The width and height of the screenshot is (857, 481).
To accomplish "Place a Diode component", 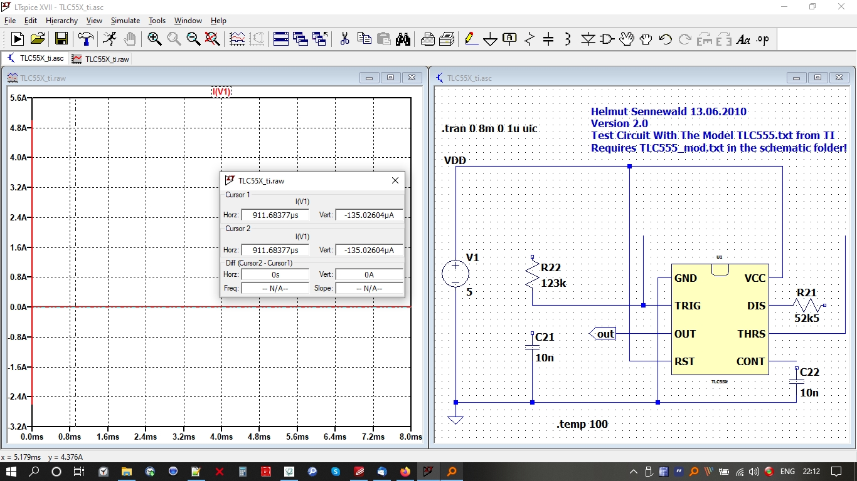I will point(588,39).
